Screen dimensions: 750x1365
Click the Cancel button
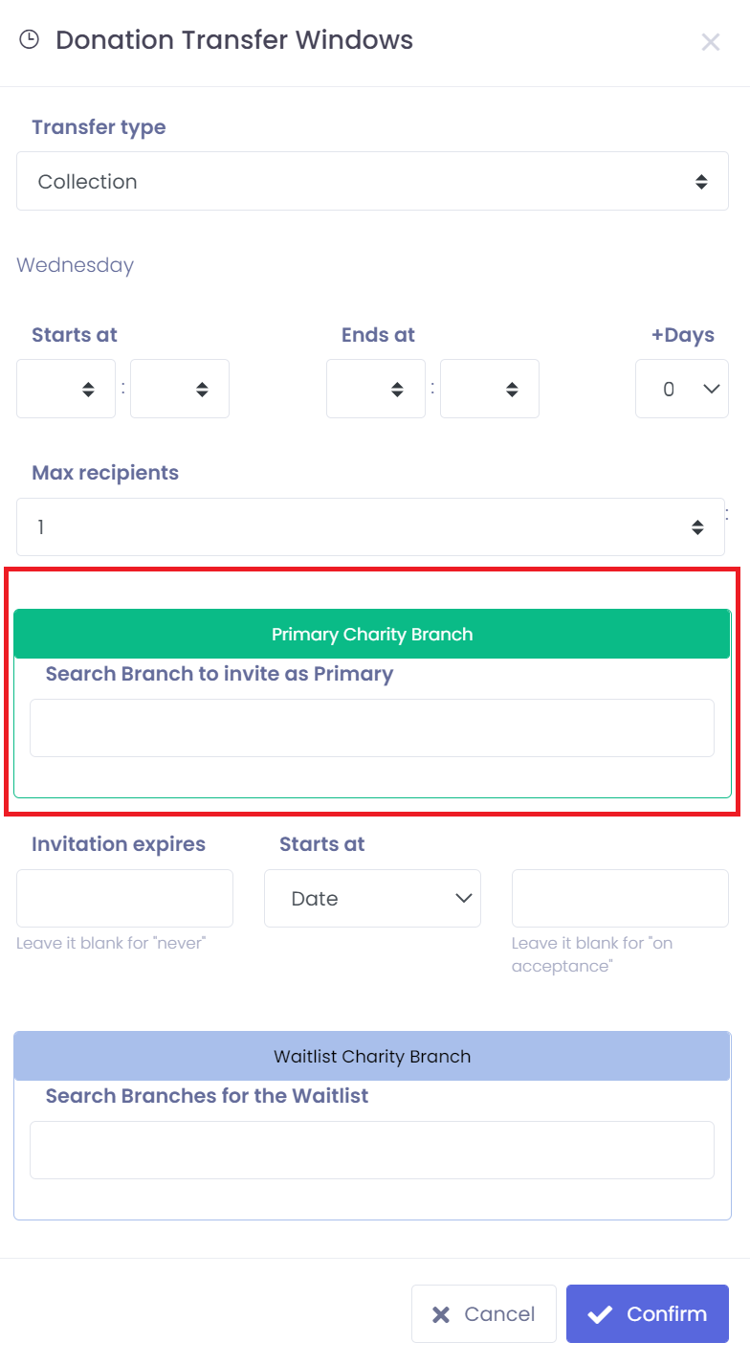click(x=484, y=1313)
